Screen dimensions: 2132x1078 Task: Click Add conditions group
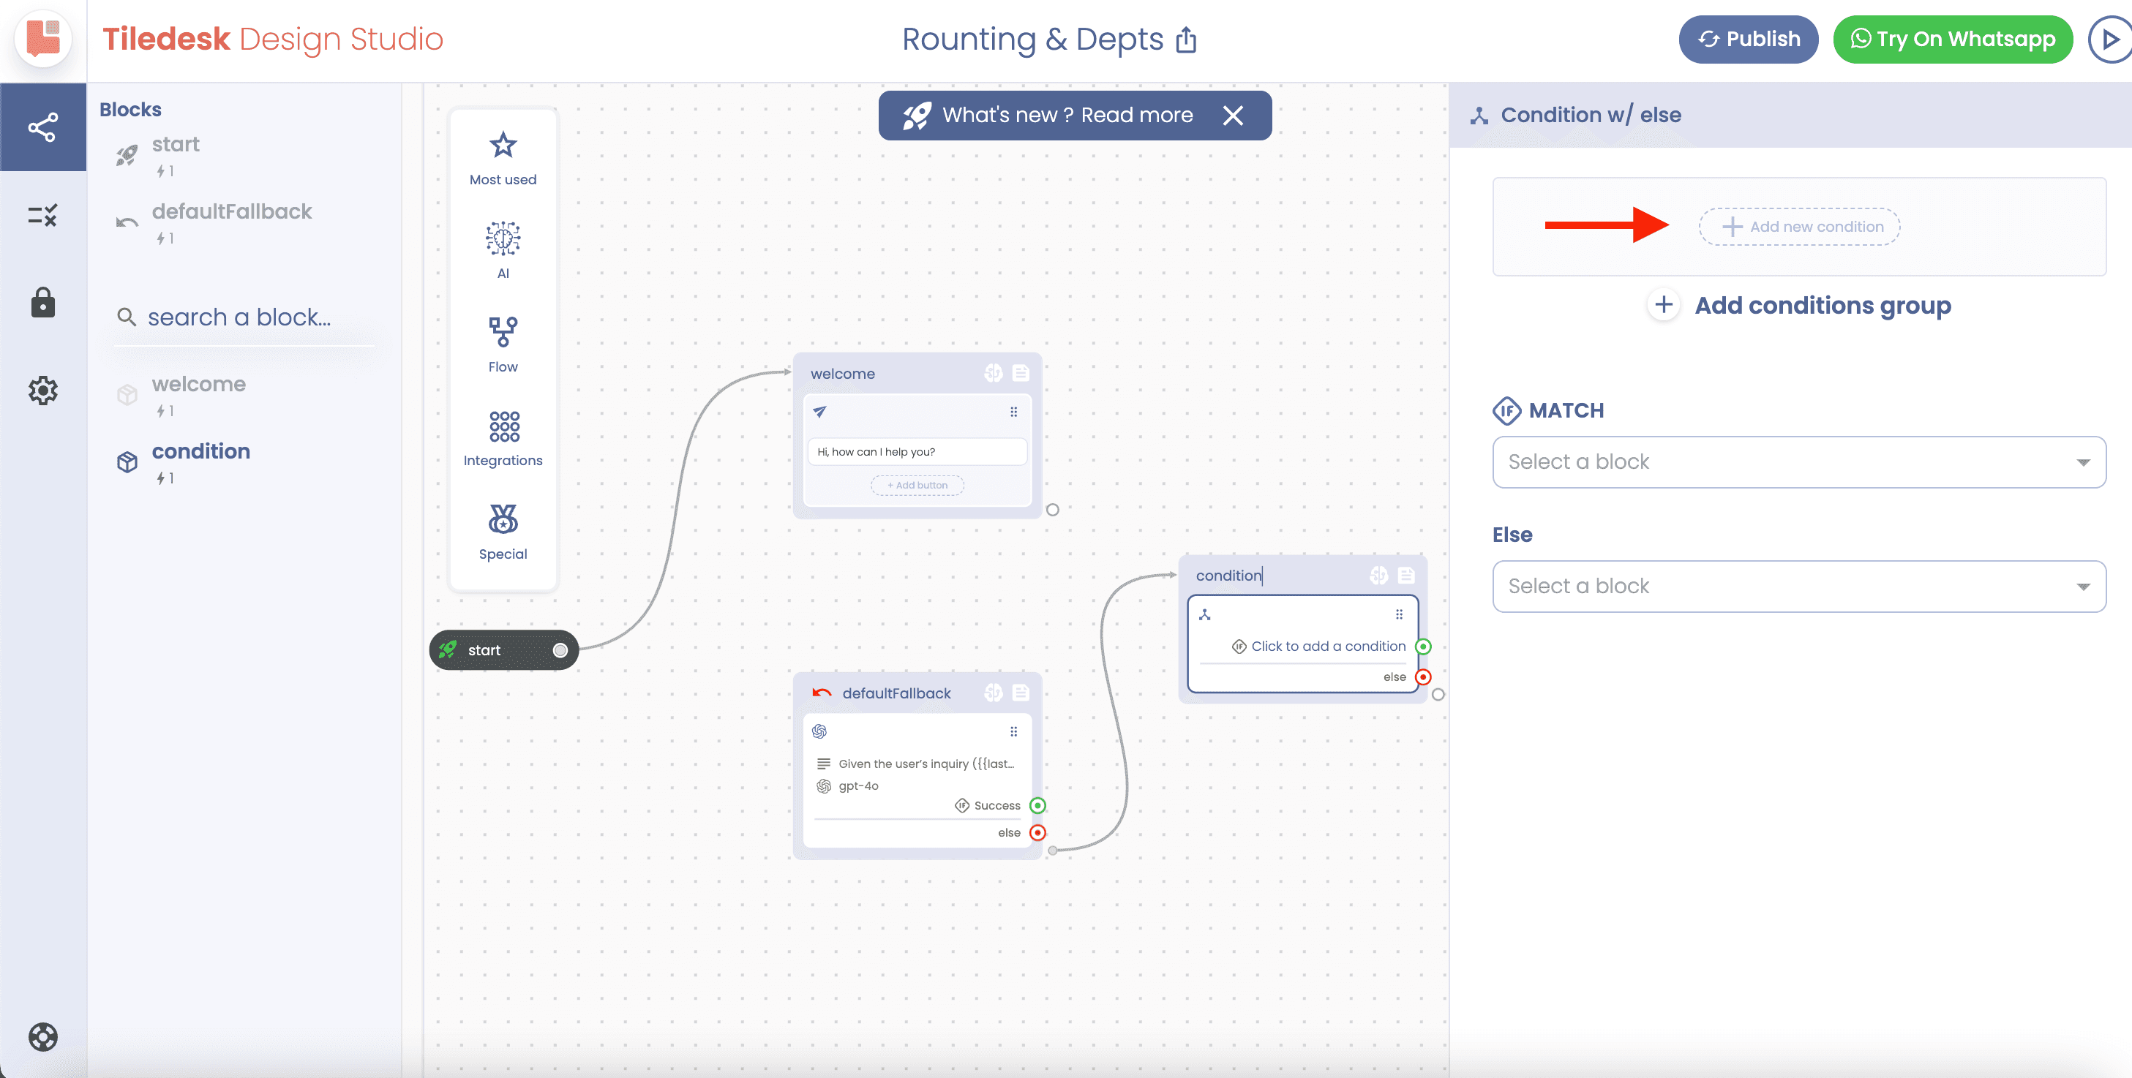tap(1823, 305)
